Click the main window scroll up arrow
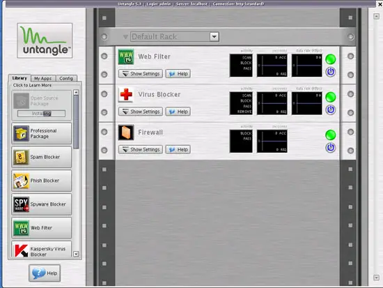The image size is (383, 288). 377,17
